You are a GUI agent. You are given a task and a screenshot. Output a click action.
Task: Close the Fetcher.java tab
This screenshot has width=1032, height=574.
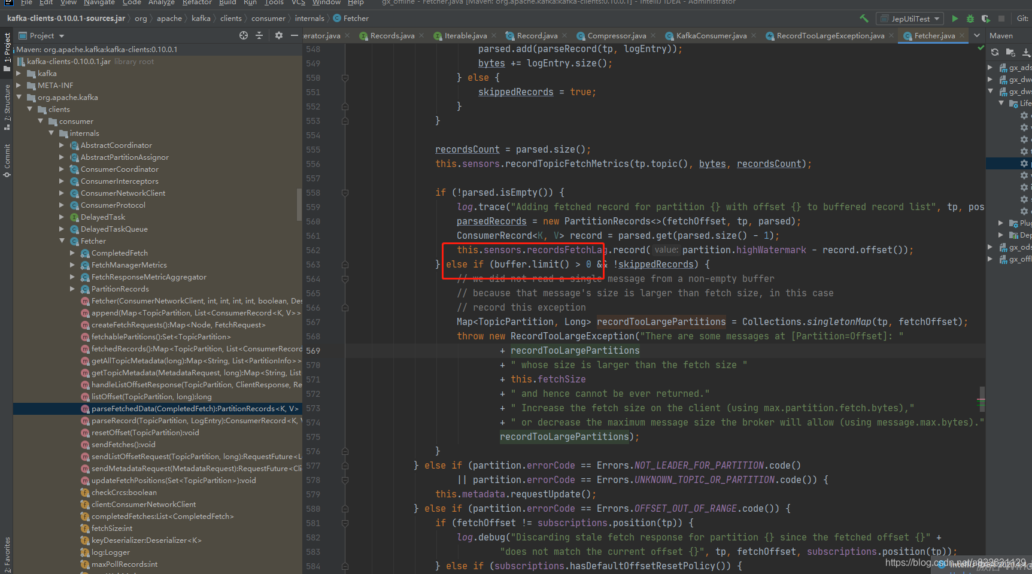[x=962, y=36]
